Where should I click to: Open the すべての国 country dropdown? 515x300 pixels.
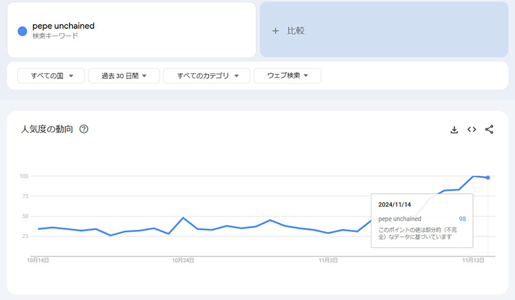(51, 76)
